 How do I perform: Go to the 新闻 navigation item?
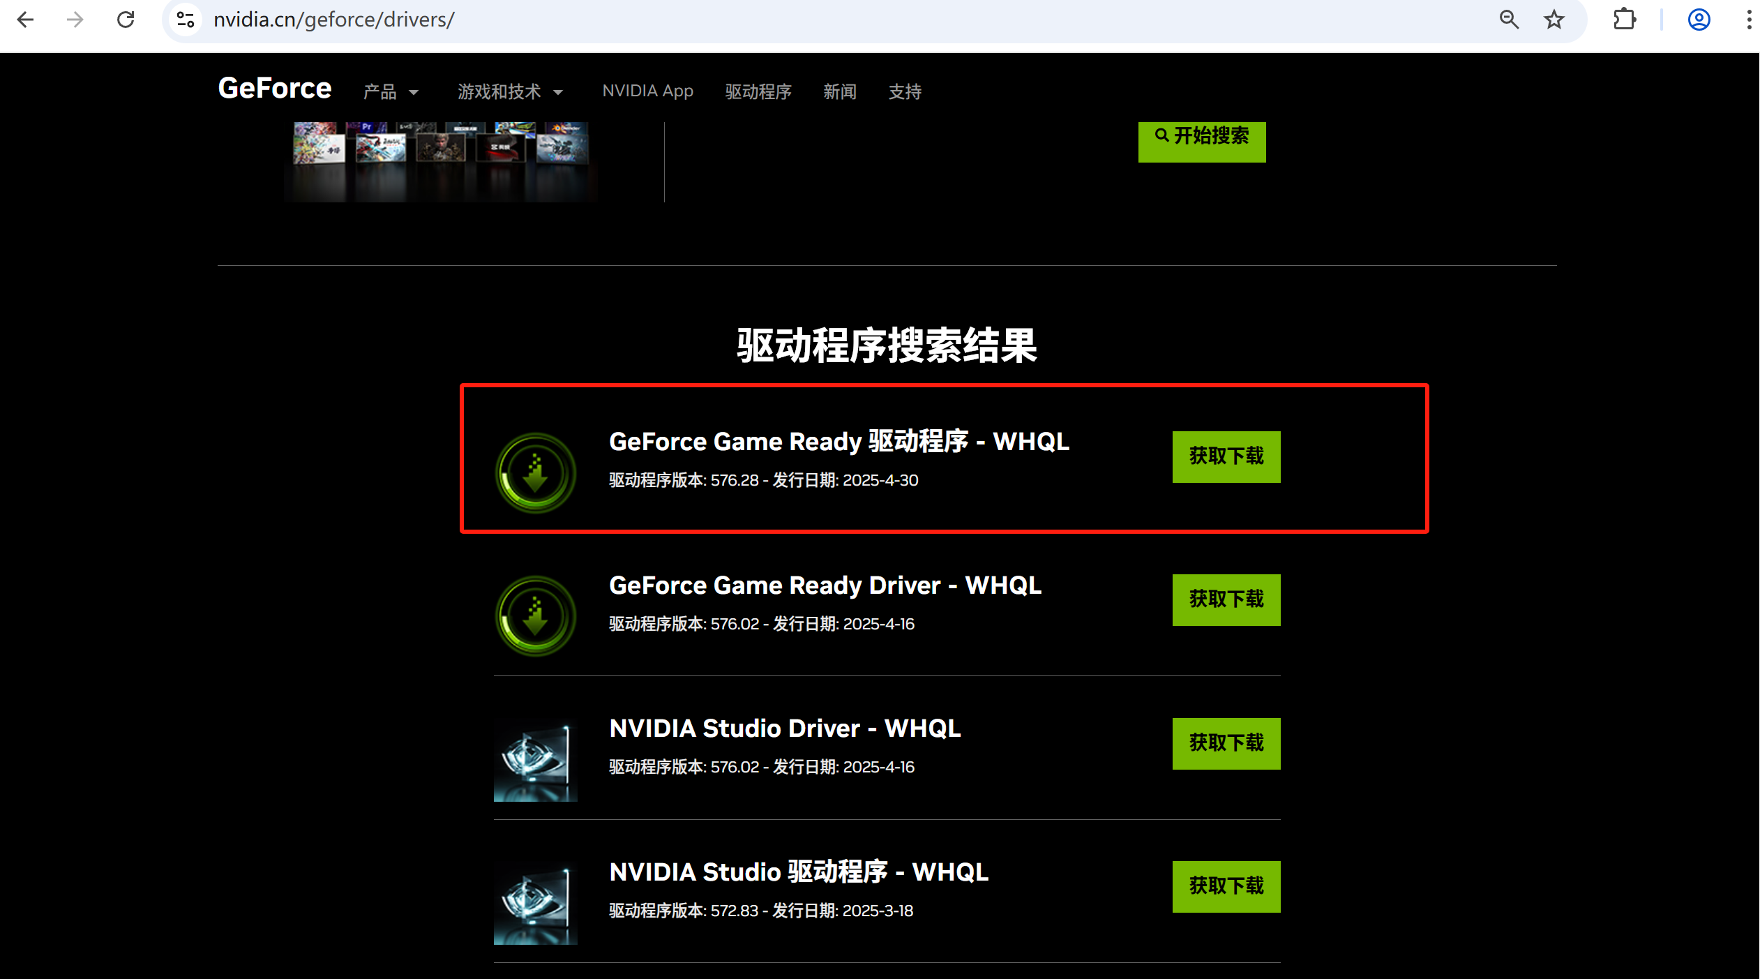pos(840,91)
